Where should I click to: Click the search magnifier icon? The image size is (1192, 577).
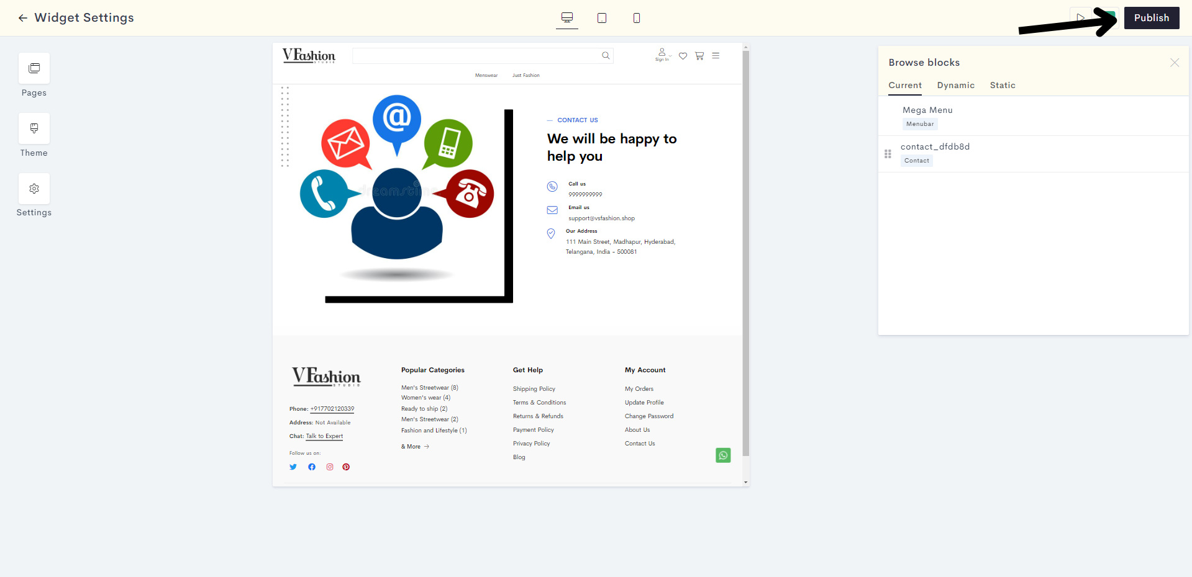tap(606, 56)
